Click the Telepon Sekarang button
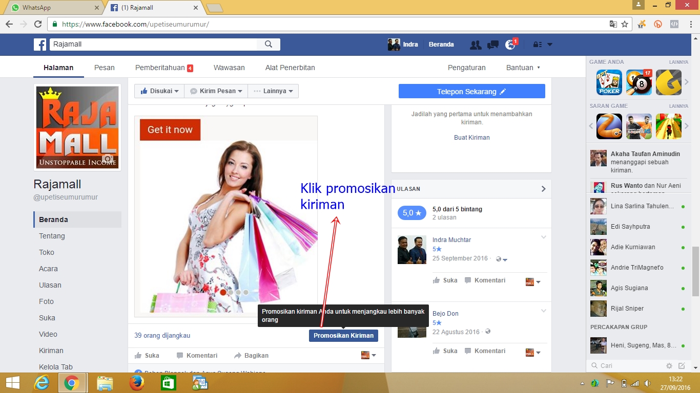This screenshot has height=393, width=700. click(472, 92)
